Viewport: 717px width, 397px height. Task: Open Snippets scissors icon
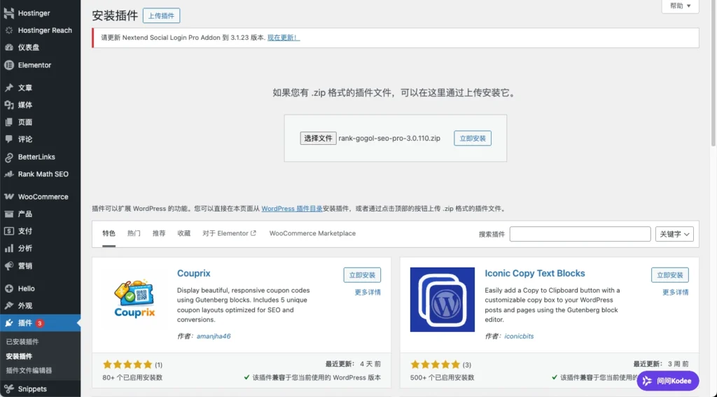[x=8, y=389]
